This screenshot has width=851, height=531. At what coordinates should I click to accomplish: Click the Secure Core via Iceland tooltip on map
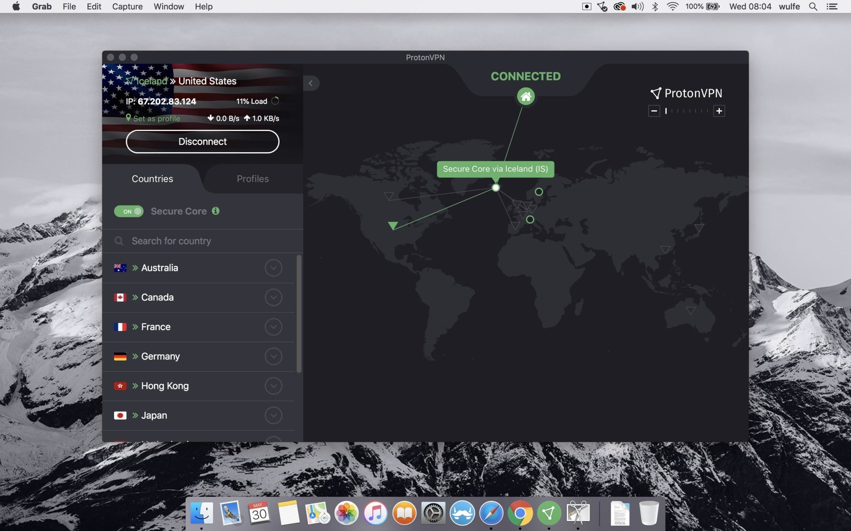pos(495,169)
